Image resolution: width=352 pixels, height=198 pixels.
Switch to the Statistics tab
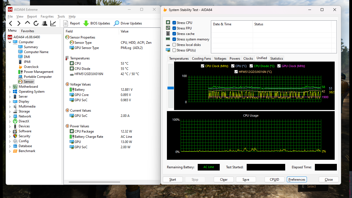click(276, 59)
